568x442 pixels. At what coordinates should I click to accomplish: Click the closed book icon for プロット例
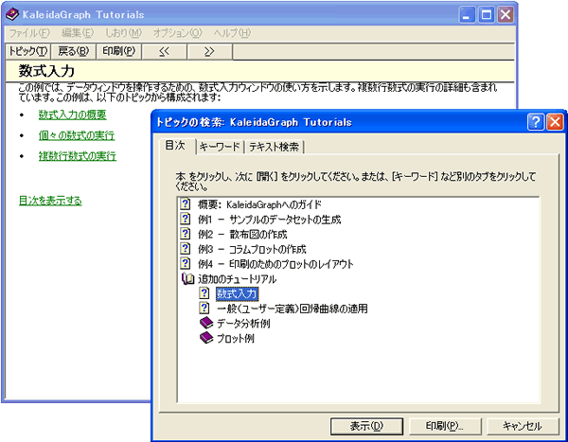206,338
